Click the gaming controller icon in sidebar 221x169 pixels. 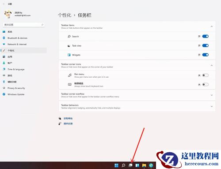click(4, 75)
